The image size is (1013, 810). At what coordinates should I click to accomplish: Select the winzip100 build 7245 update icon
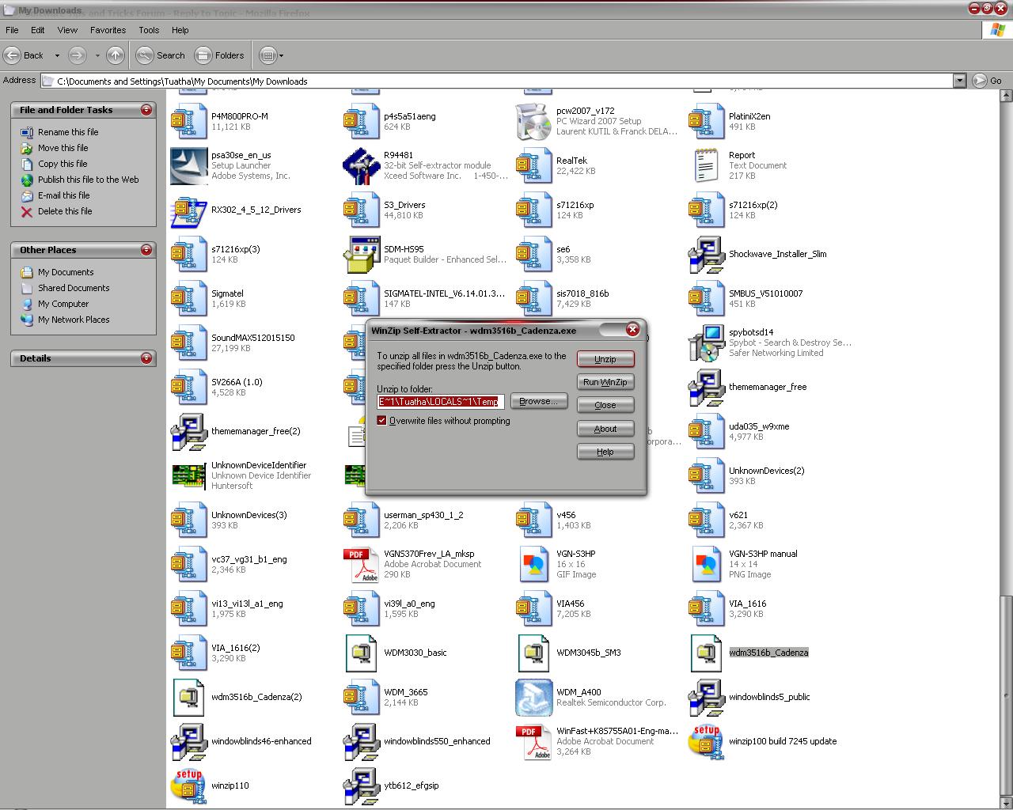707,741
